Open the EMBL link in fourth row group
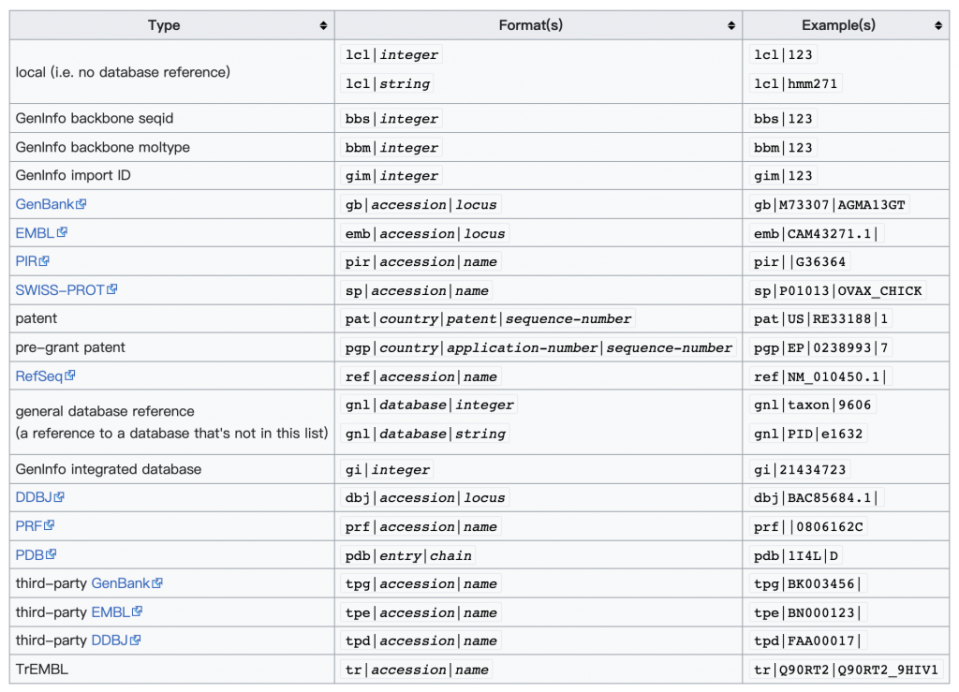This screenshot has width=959, height=692. pyautogui.click(x=35, y=233)
